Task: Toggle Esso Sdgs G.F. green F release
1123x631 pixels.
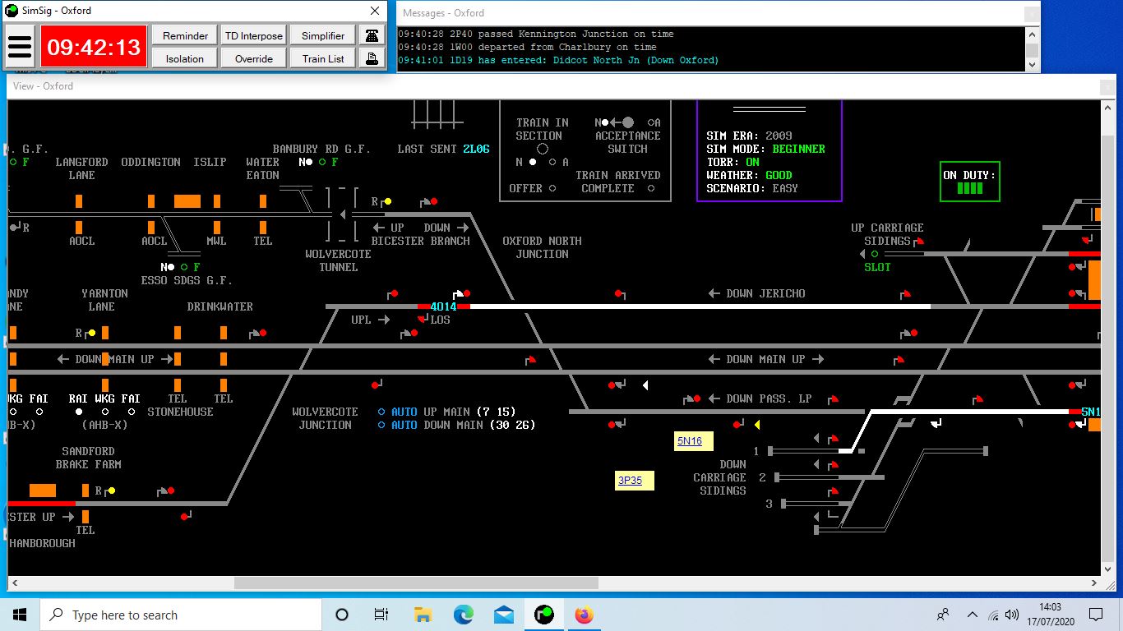Action: [x=184, y=267]
